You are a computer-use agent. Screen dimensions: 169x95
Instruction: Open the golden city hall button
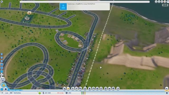tap(3, 85)
